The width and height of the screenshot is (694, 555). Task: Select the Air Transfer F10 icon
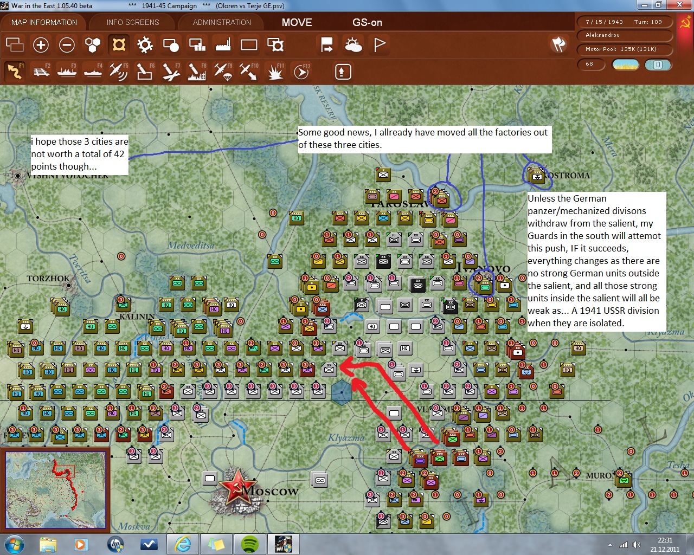[249, 71]
